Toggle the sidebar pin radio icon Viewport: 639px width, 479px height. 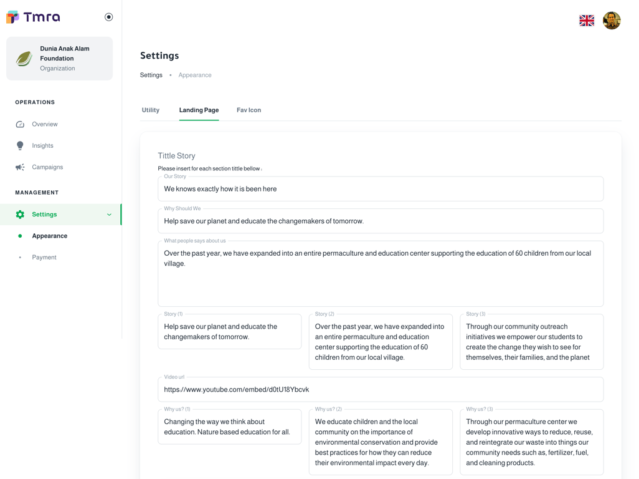point(109,17)
